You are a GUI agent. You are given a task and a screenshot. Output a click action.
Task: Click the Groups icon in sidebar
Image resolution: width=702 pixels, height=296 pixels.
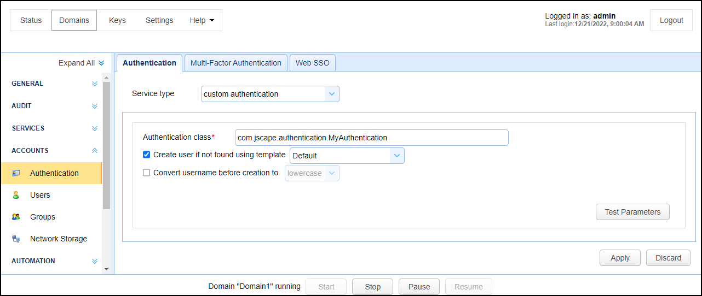tap(16, 217)
